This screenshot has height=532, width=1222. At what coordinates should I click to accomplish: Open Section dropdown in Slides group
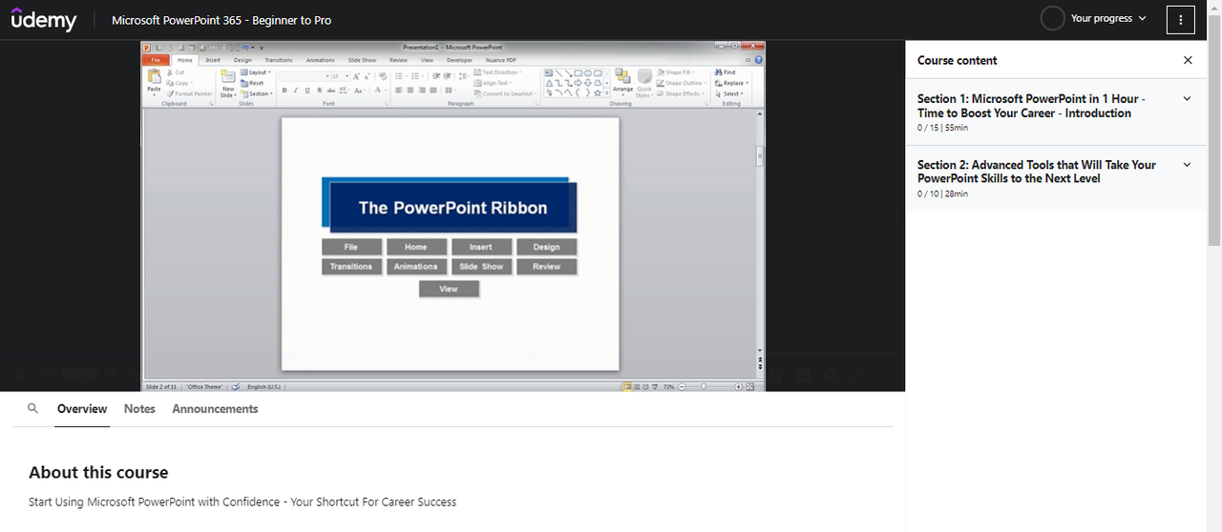(257, 93)
